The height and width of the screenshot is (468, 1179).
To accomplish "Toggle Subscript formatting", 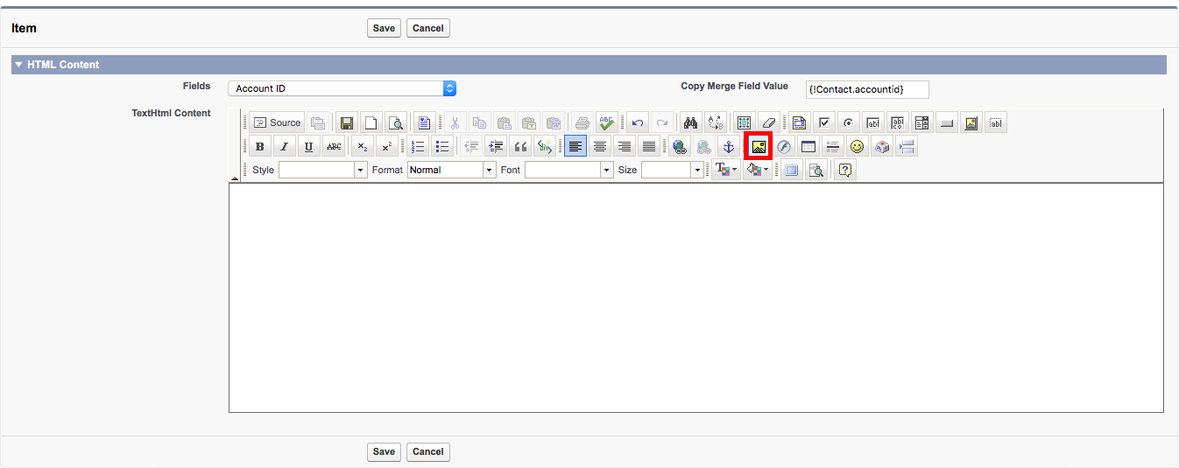I will (363, 146).
